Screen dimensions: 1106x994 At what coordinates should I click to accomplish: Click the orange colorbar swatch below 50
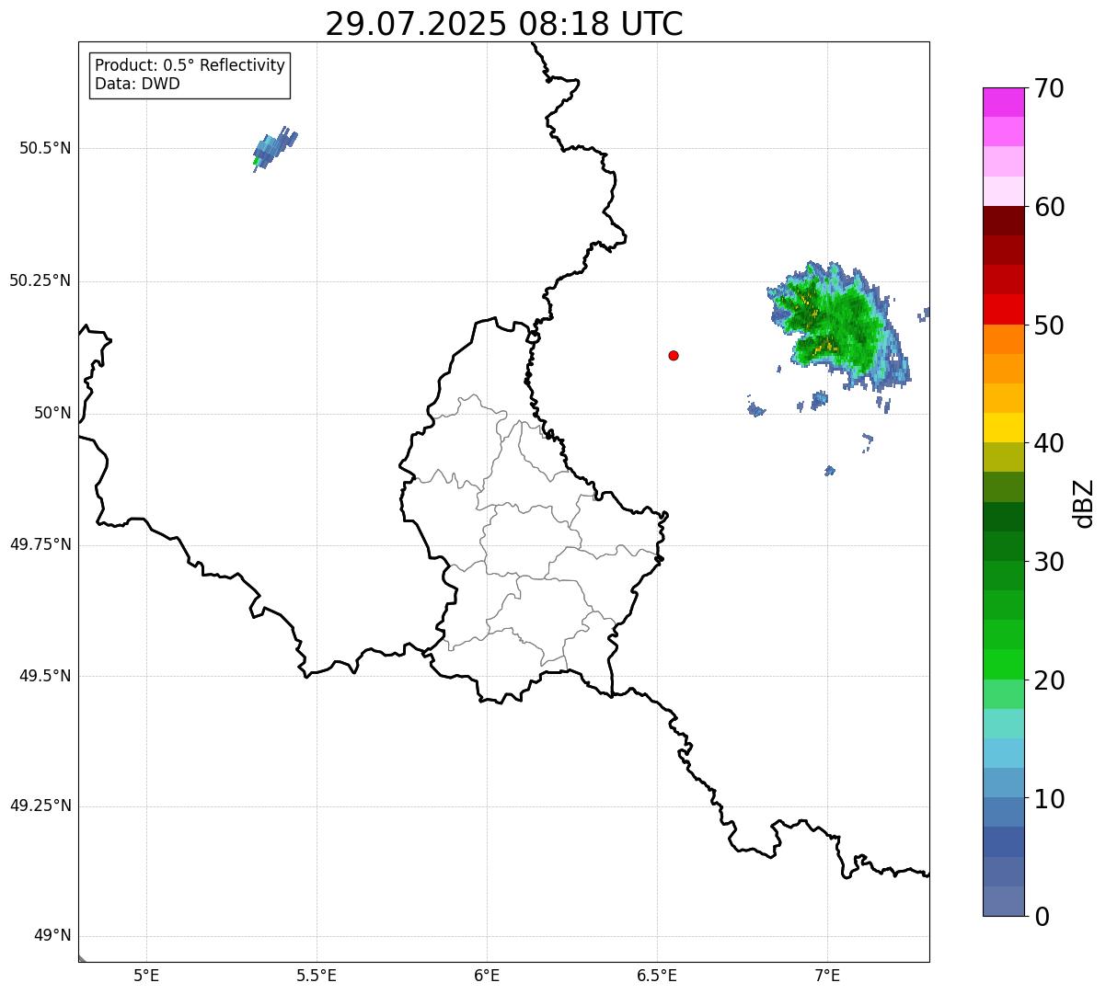pos(1003,338)
